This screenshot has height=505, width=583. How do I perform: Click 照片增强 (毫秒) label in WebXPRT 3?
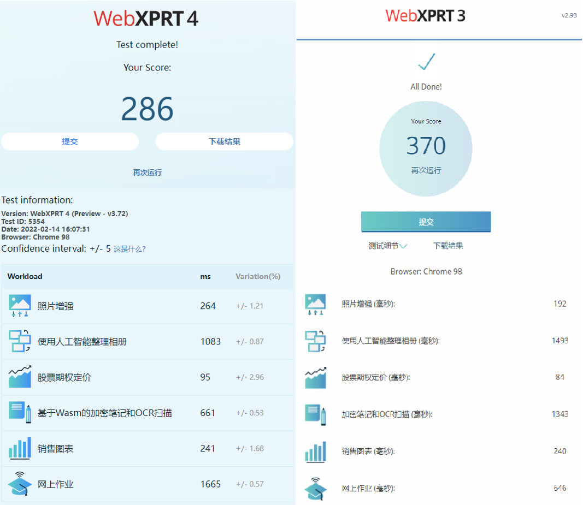coord(368,304)
